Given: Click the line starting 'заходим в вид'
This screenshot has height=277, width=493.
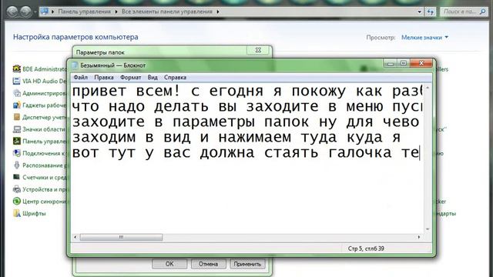Looking at the screenshot, I should [236, 138].
